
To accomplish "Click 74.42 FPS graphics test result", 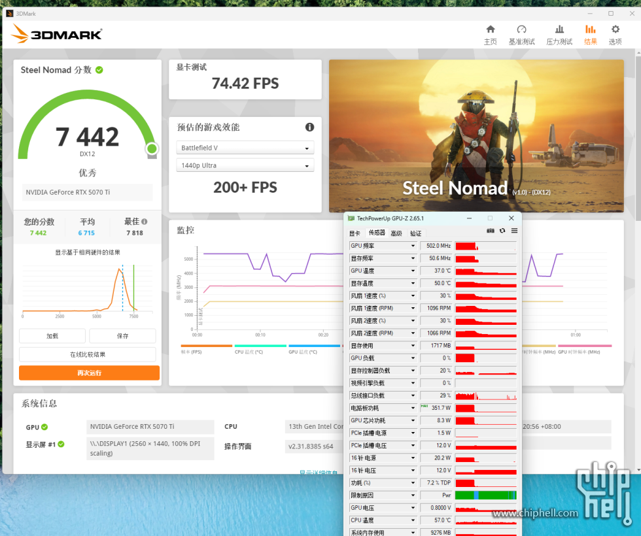I will click(x=245, y=84).
